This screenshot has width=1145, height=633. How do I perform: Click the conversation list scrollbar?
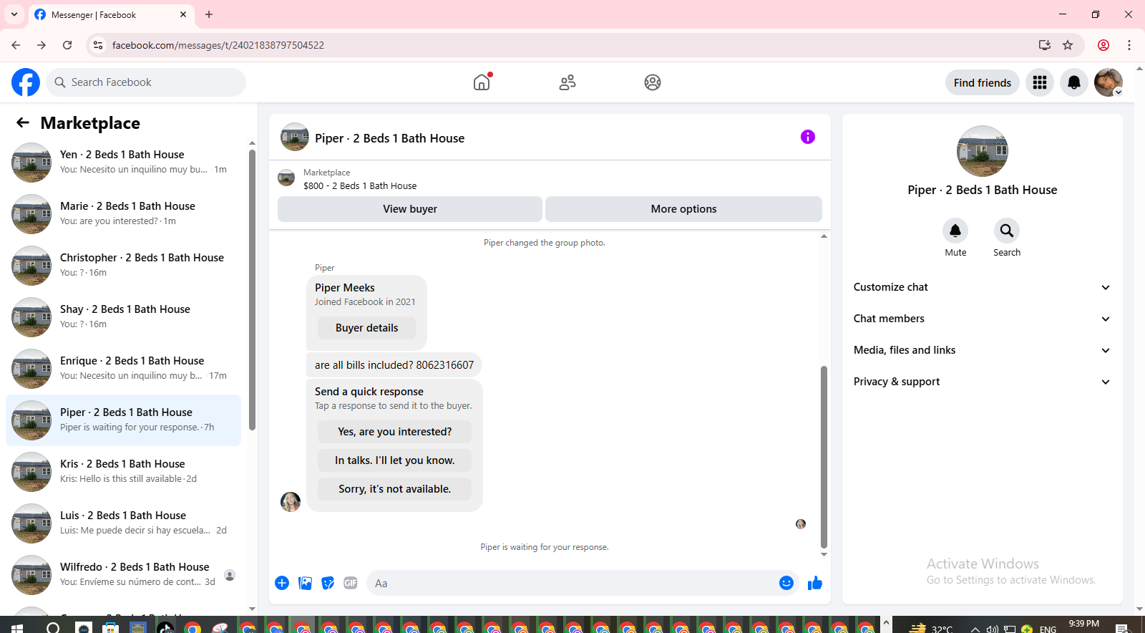(252, 289)
